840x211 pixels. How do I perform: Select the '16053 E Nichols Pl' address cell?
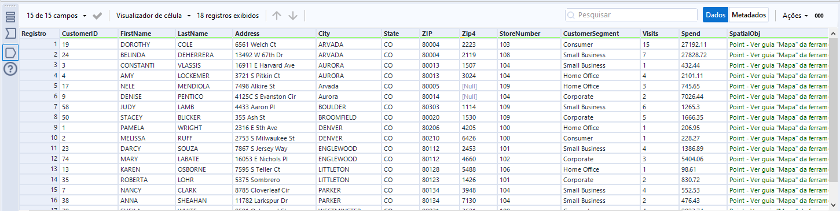(274, 159)
